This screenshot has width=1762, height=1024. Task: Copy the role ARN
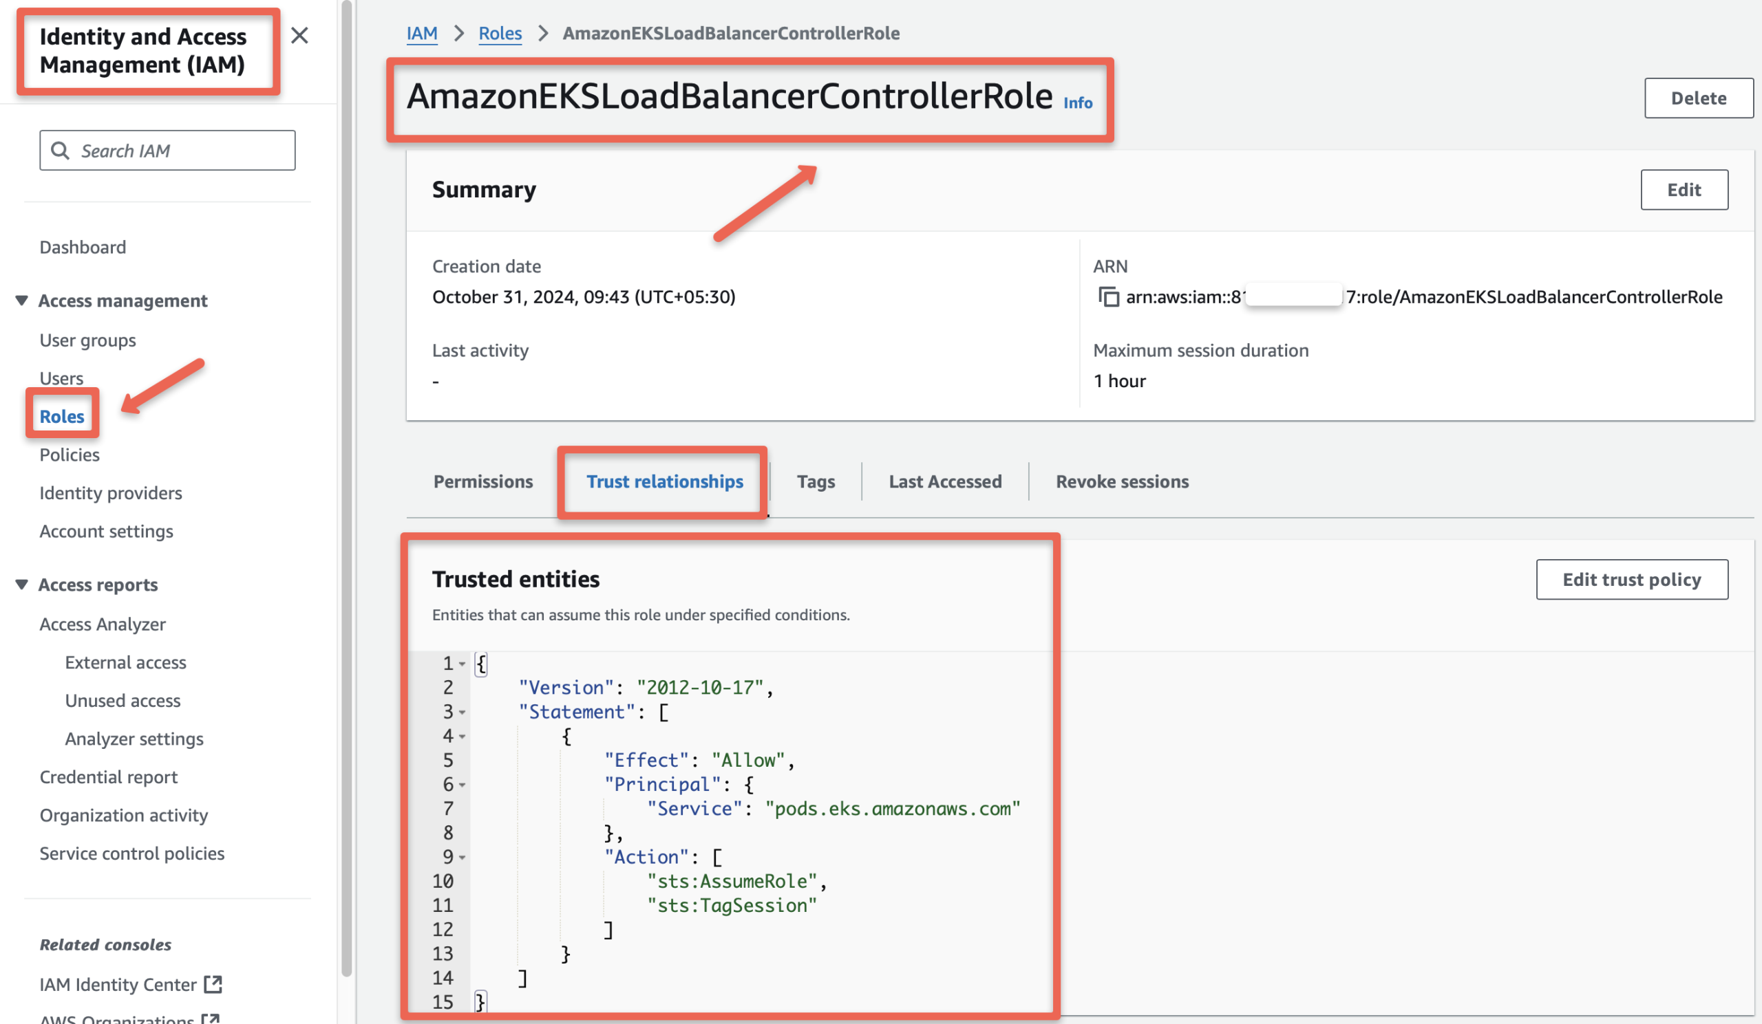click(1111, 296)
